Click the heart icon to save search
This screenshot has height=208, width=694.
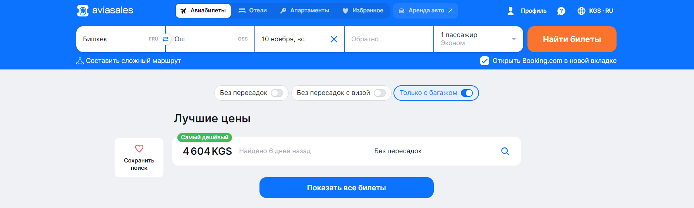[x=139, y=149]
